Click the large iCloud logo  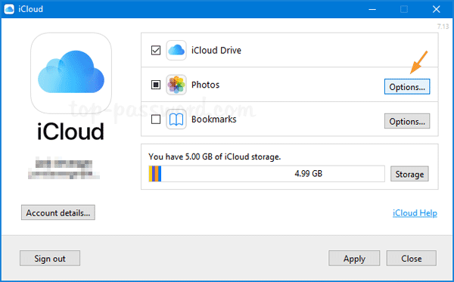pyautogui.click(x=71, y=73)
